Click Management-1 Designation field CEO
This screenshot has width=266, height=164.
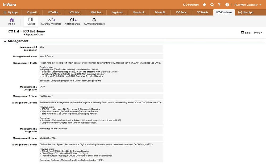click(x=101, y=48)
